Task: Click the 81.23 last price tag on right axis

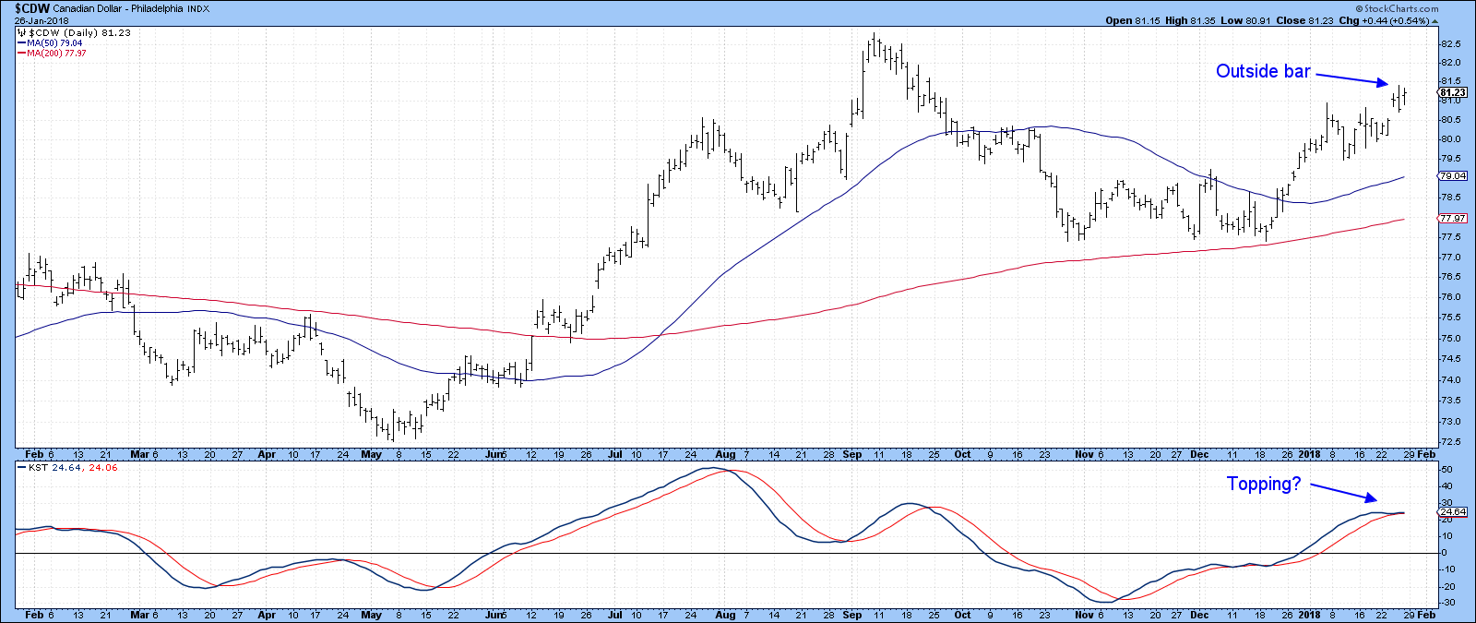Action: [1452, 92]
